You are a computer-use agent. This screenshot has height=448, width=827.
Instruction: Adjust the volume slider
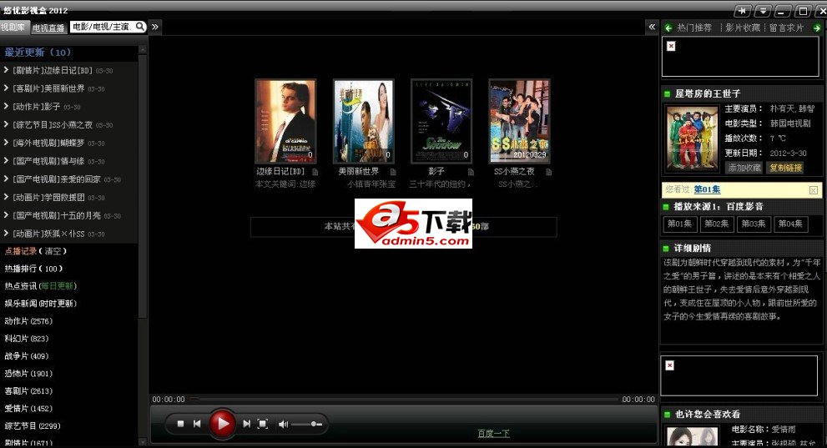tap(306, 425)
